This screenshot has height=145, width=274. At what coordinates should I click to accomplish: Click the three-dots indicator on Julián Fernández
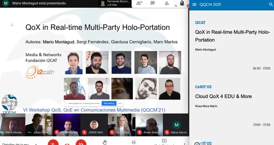[x=29, y=133]
